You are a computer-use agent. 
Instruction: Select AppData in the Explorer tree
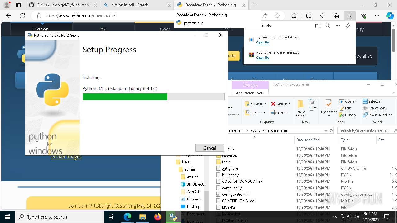click(194, 192)
